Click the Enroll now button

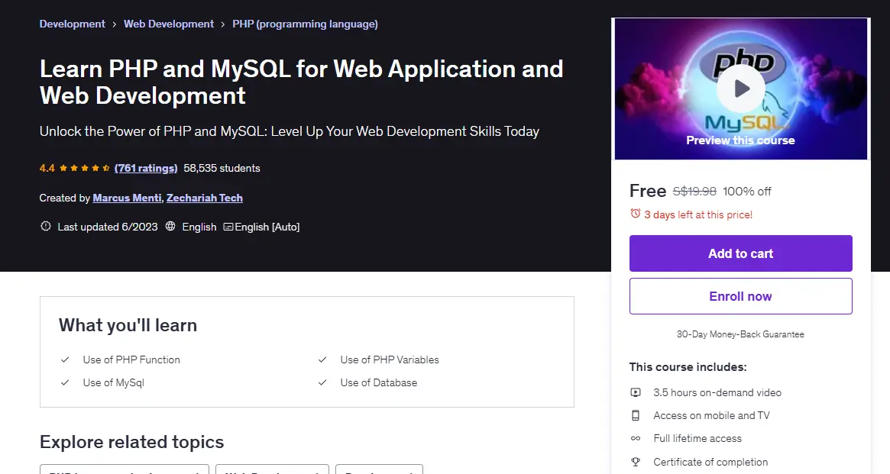click(x=741, y=296)
